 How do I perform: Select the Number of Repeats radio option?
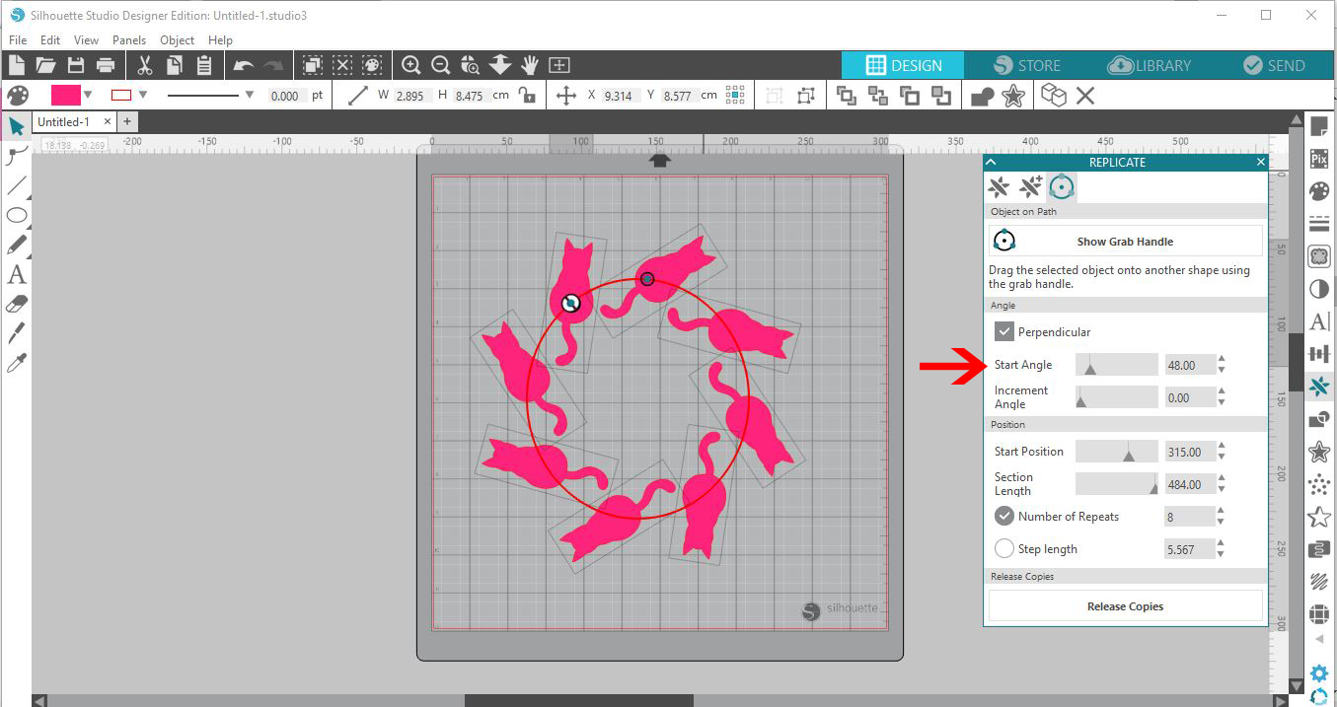[1004, 516]
